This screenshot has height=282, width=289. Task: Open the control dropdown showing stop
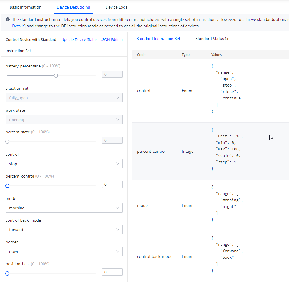click(64, 164)
